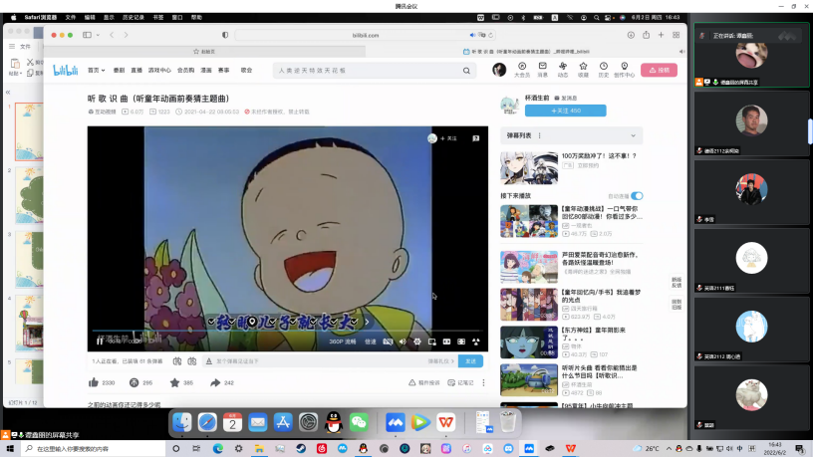
Task: Click the like thumbs-up icon below video
Action: 94,382
